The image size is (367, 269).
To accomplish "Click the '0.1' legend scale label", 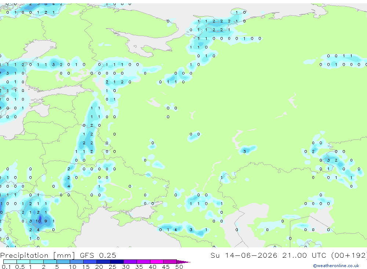I will 6,267.
